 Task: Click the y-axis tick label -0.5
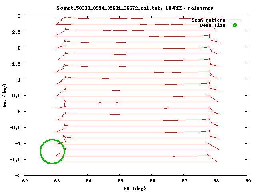pos(15,128)
